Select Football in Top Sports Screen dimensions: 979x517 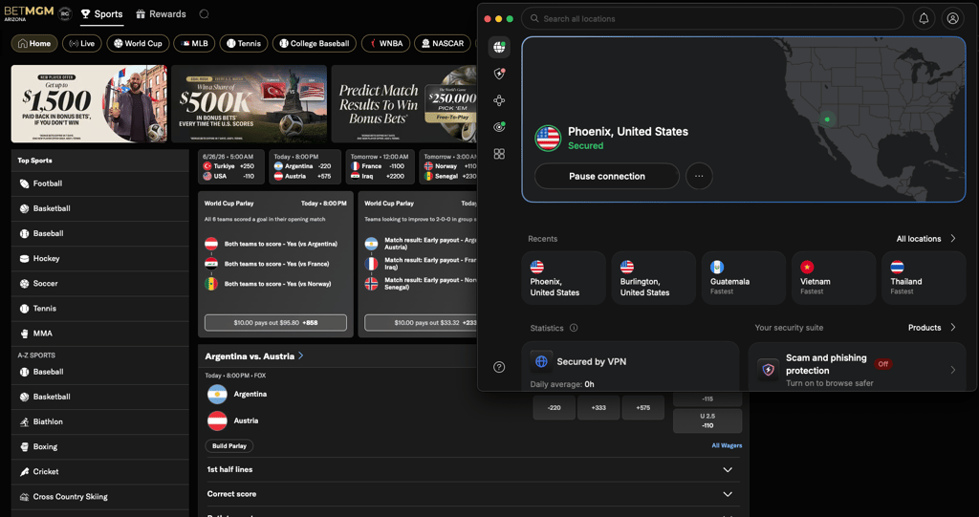click(x=99, y=183)
